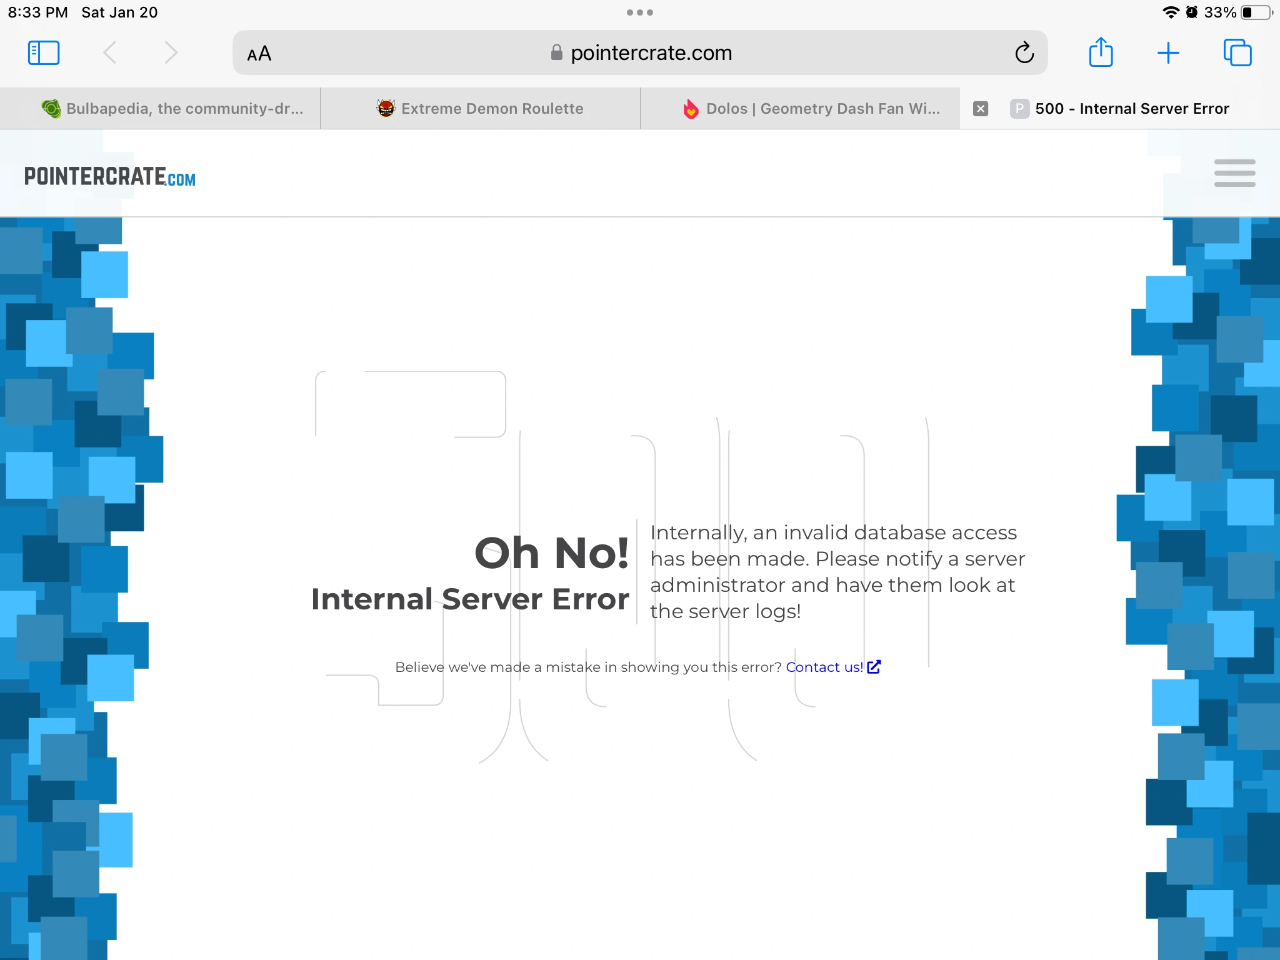The image size is (1280, 960).
Task: Open a new tab with the plus icon
Action: [x=1169, y=52]
